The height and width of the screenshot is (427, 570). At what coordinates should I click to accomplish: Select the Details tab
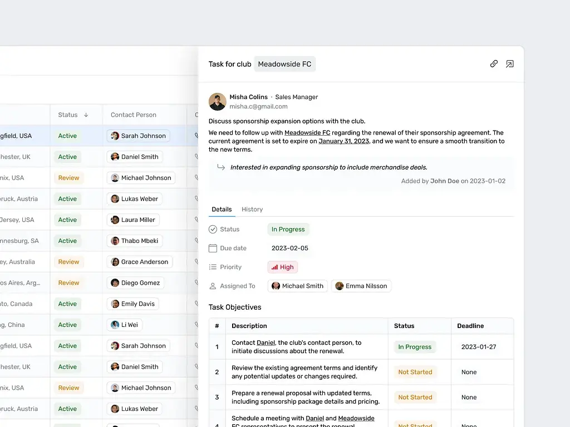coord(222,210)
